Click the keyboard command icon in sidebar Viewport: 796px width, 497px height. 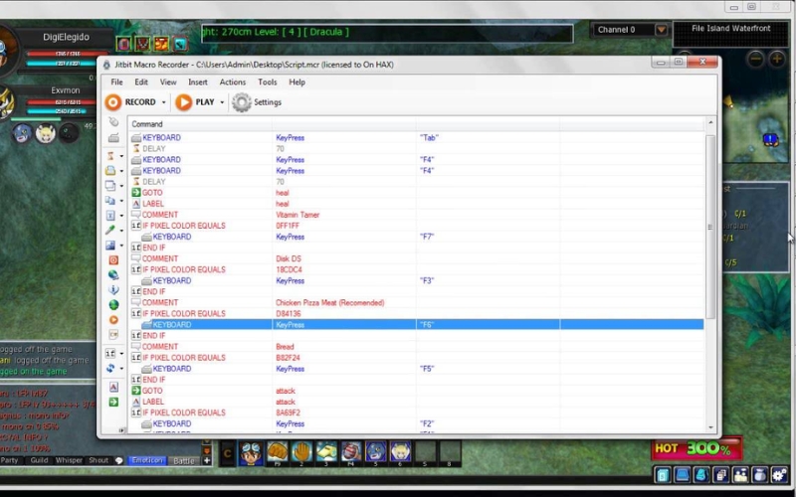click(x=113, y=137)
